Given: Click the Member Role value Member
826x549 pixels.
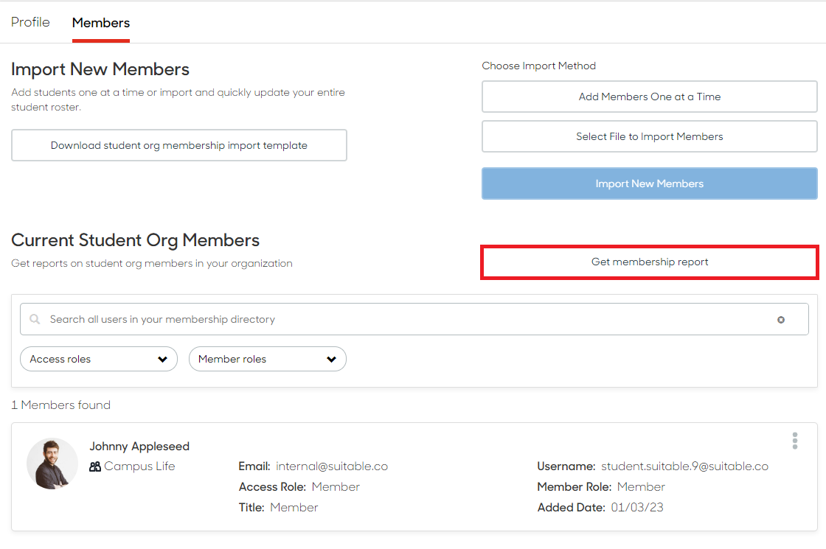Looking at the screenshot, I should (641, 487).
